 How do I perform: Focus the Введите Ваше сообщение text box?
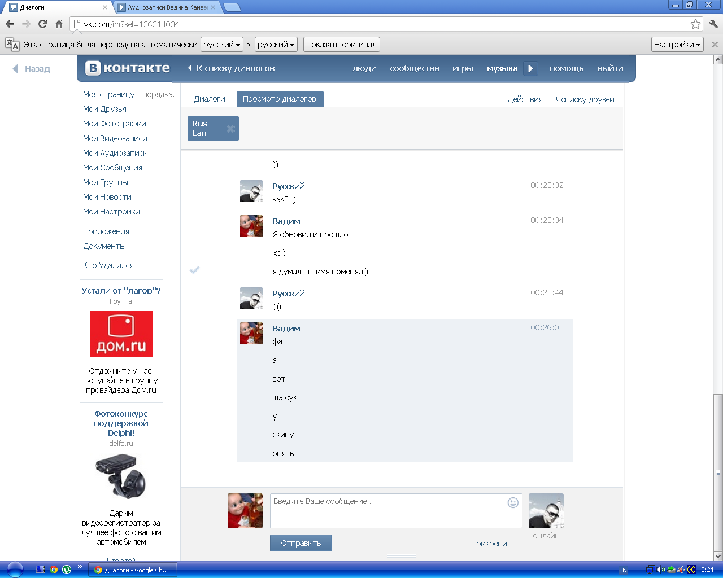[396, 511]
